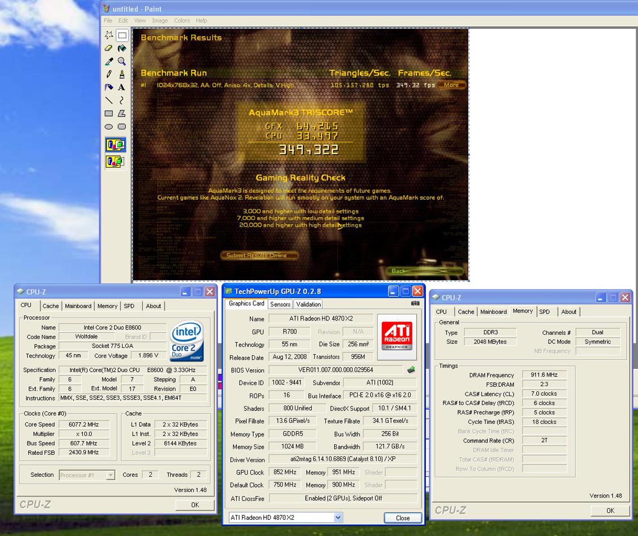
Task: Choose the Line tool in Paint
Action: pyautogui.click(x=109, y=101)
